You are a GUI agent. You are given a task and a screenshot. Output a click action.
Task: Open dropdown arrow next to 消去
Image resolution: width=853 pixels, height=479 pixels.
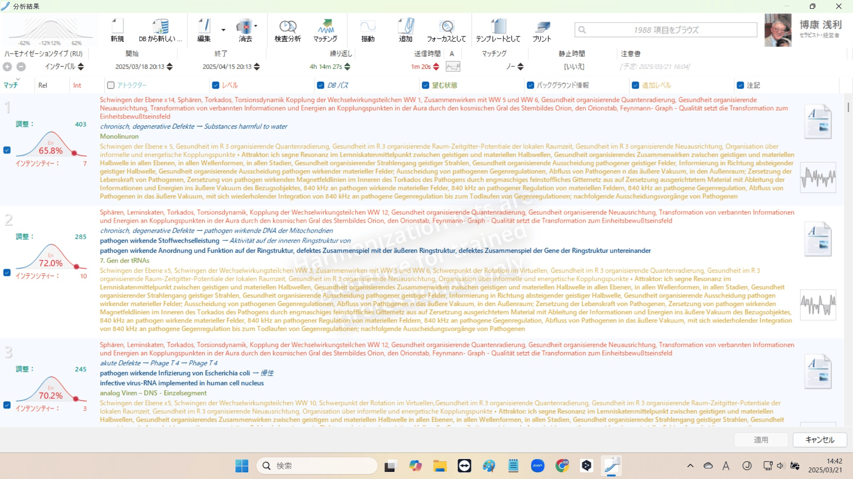tap(256, 26)
